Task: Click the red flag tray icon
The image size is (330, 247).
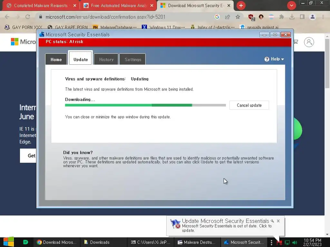Action: [x=279, y=242]
